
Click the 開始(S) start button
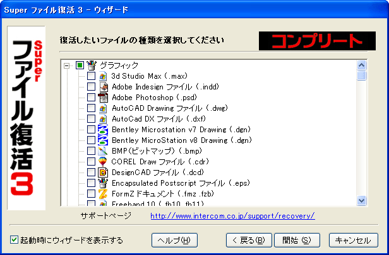297,240
